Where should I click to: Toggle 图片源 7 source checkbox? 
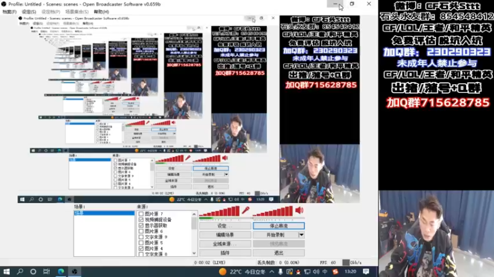141,214
